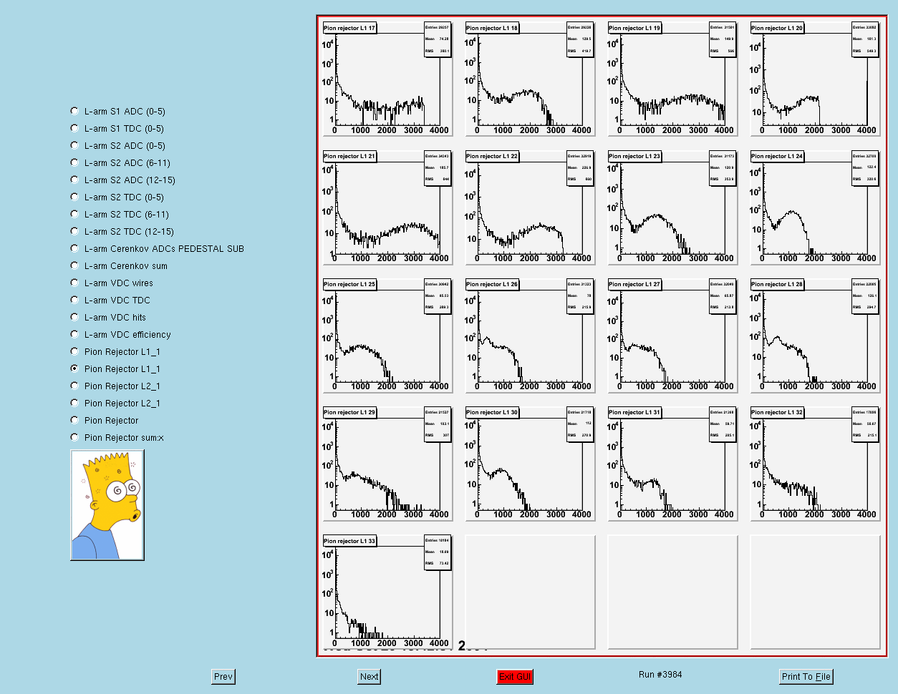This screenshot has width=898, height=694.
Task: Open Pion rejector L1 17 histogram
Action: coord(387,79)
